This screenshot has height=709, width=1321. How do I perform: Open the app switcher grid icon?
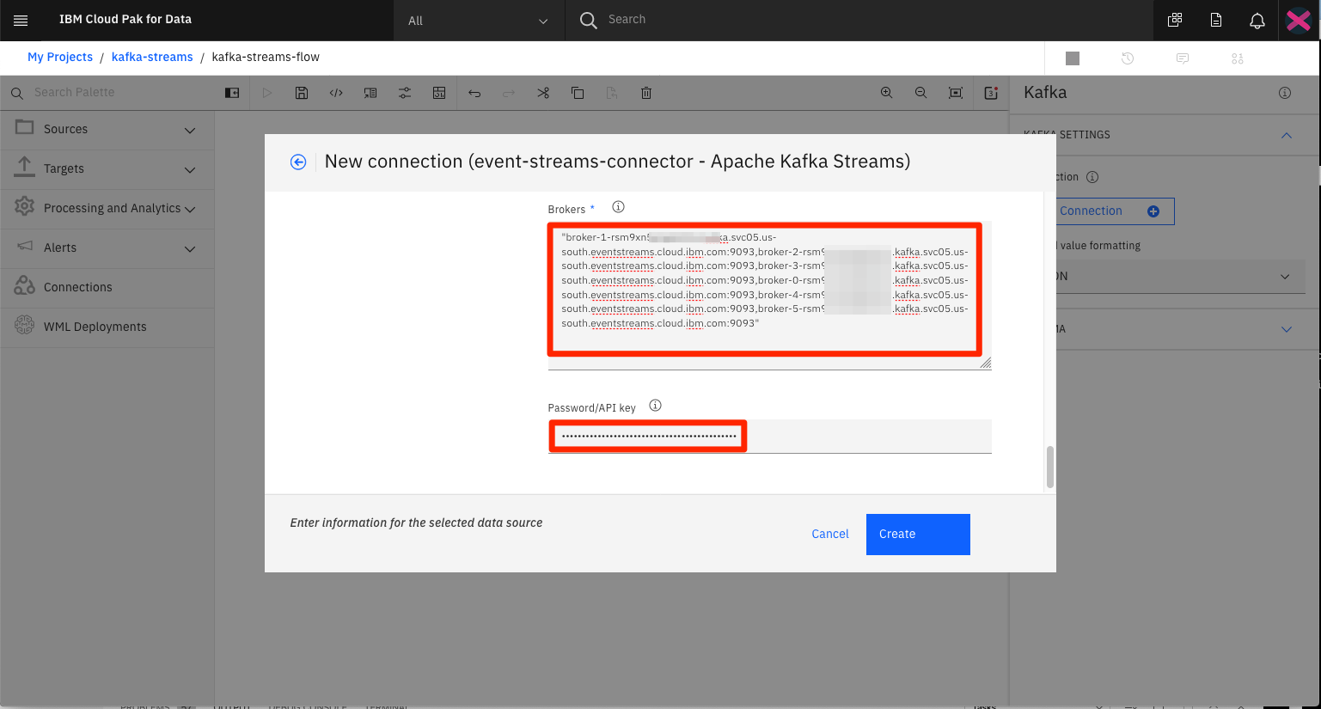tap(1175, 20)
